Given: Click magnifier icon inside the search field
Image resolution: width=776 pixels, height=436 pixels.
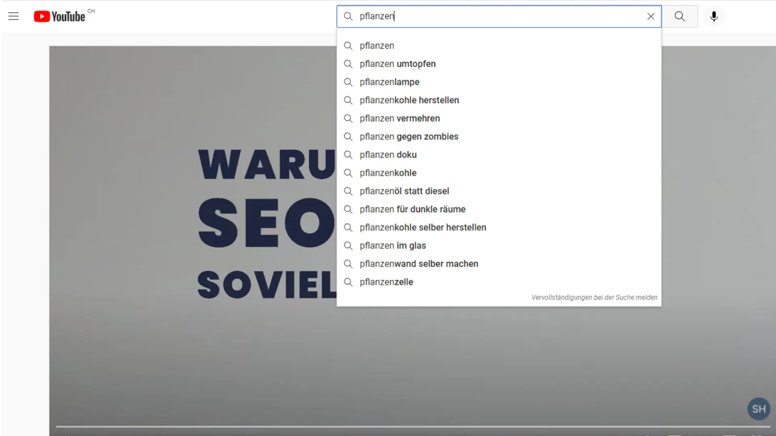Looking at the screenshot, I should [348, 16].
